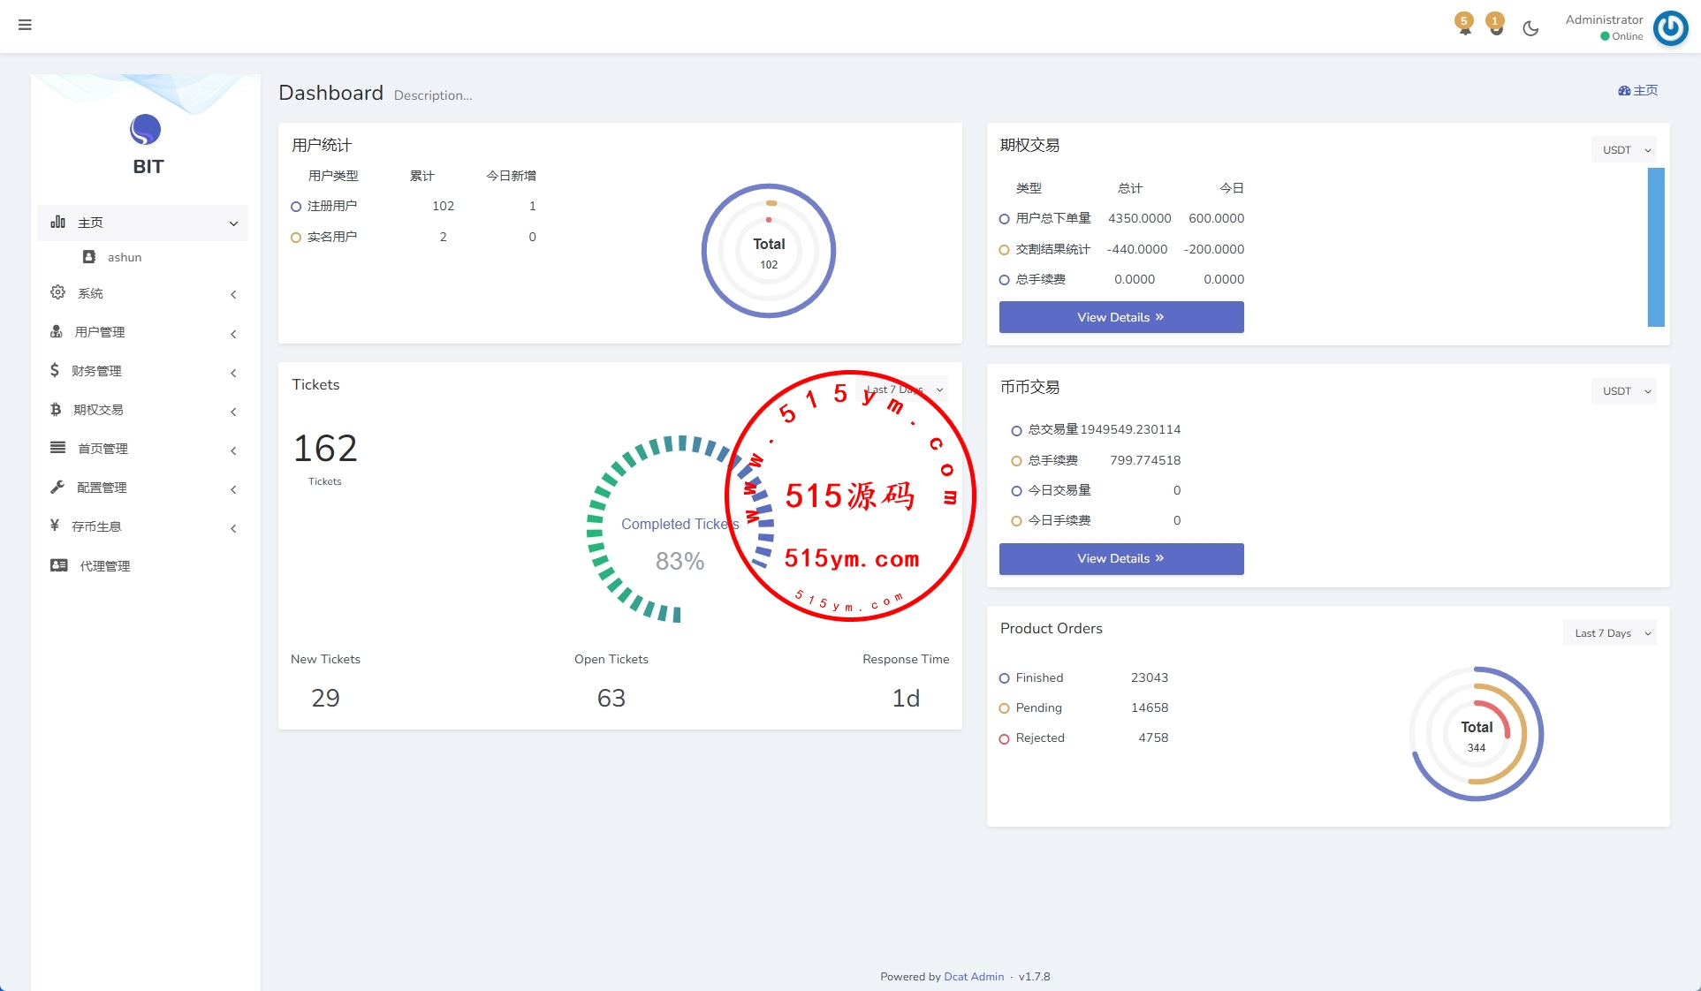Open the USDT dropdown in 期权交易 card

tap(1624, 150)
